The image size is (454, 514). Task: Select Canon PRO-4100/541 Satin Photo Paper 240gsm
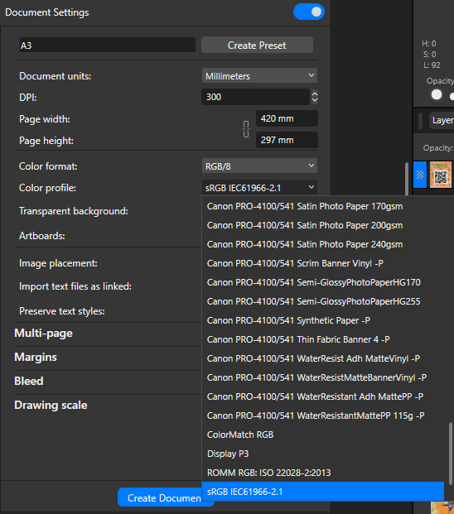(323, 244)
